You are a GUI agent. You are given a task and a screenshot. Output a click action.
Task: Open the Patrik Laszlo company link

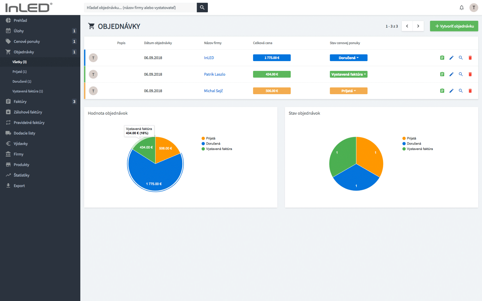point(215,74)
